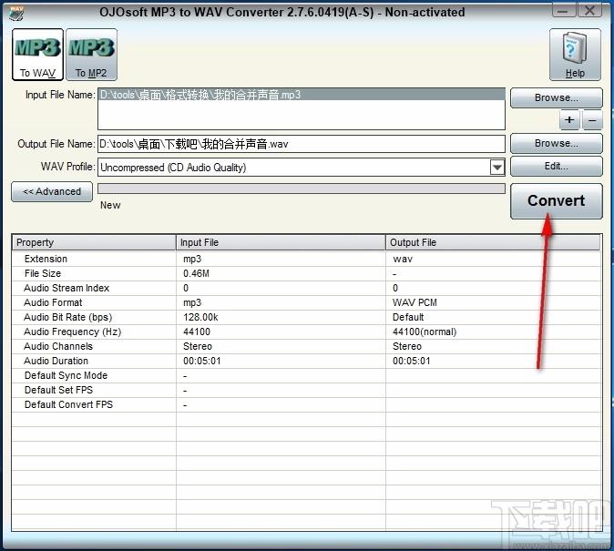Image resolution: width=614 pixels, height=551 pixels.
Task: Open the WAV Profile dropdown arrow
Action: pyautogui.click(x=496, y=168)
